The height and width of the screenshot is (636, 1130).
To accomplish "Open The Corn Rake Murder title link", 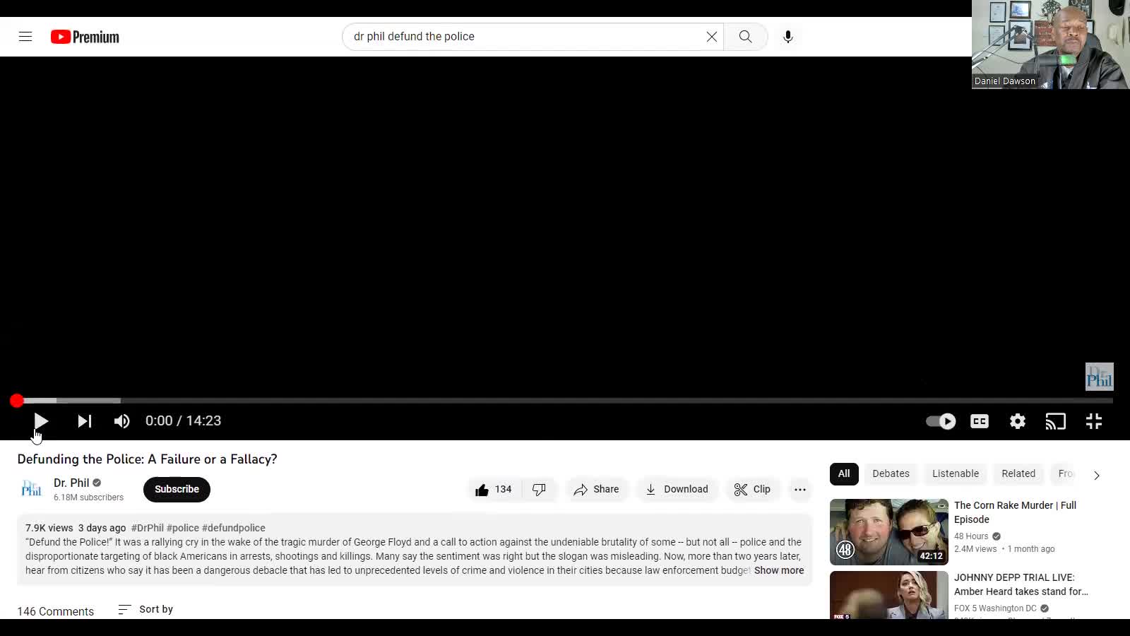I will tap(1015, 512).
